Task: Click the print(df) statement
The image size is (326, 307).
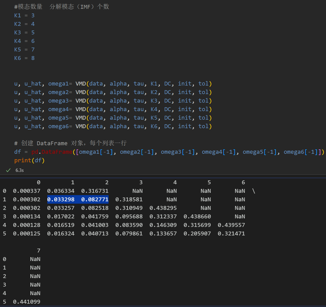Action: pos(29,160)
